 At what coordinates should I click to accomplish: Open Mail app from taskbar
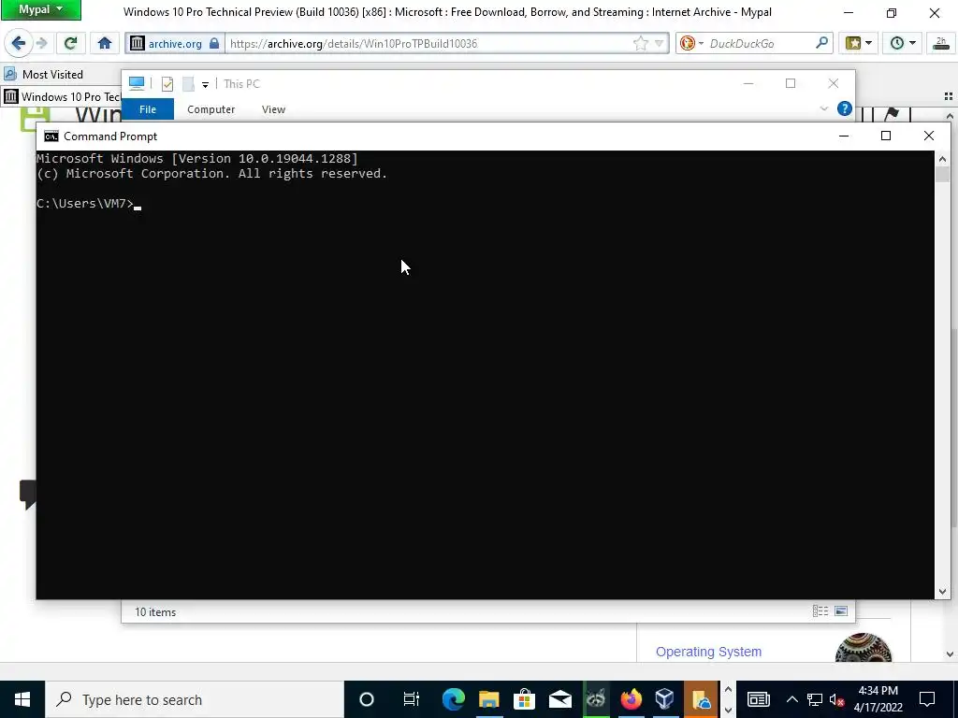(559, 699)
